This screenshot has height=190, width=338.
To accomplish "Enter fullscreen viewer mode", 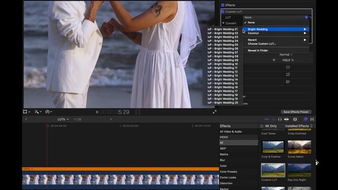I will [x=214, y=112].
